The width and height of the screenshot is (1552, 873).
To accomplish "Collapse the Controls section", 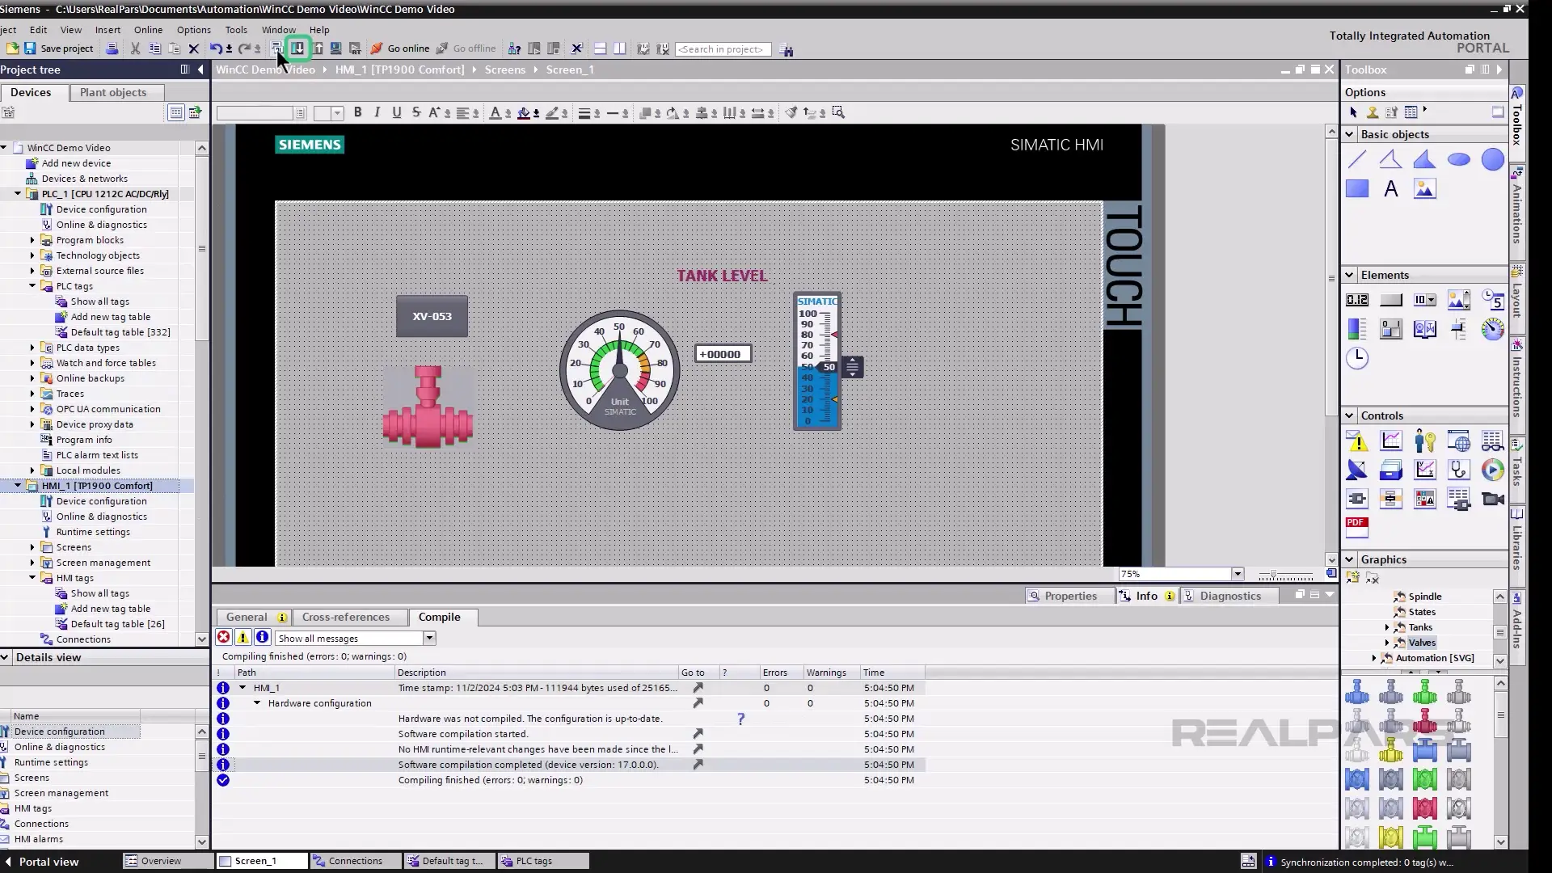I will (1349, 415).
